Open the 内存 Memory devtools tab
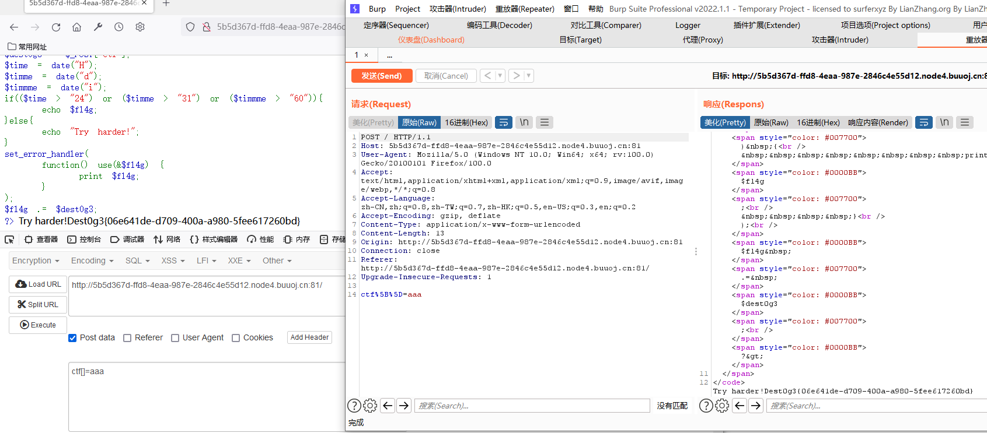The image size is (987, 433). [x=297, y=240]
